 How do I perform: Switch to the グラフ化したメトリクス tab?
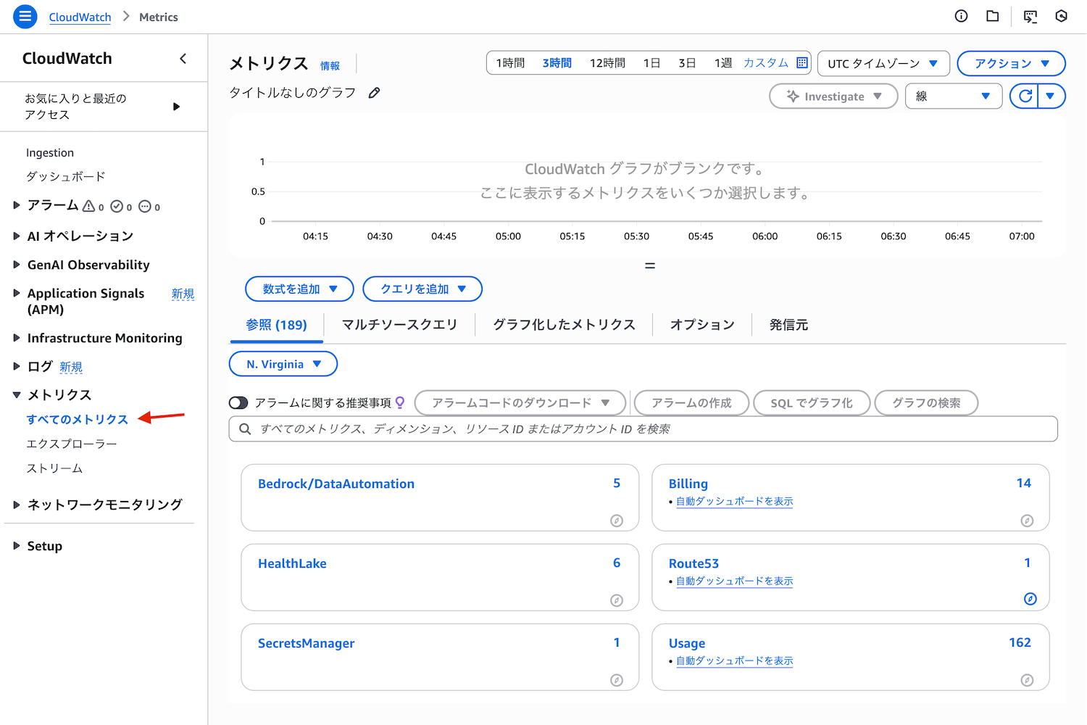(x=564, y=325)
